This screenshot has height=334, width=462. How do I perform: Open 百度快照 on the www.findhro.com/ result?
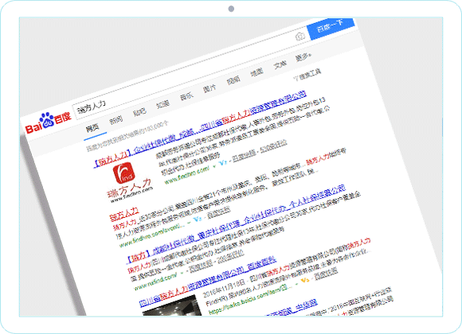pos(244,155)
